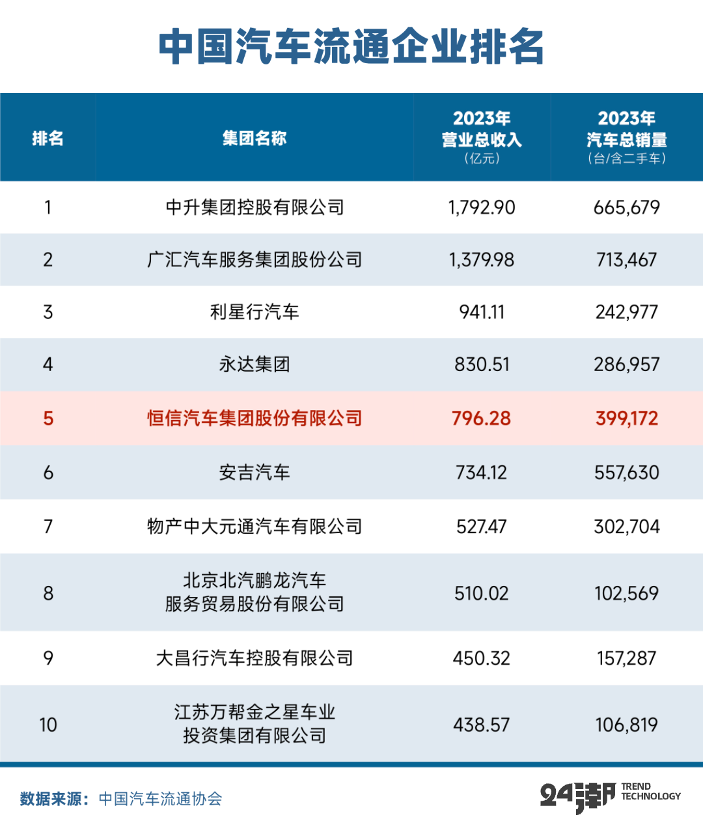Select company name 利星行汽车
703x832 pixels.
[255, 312]
